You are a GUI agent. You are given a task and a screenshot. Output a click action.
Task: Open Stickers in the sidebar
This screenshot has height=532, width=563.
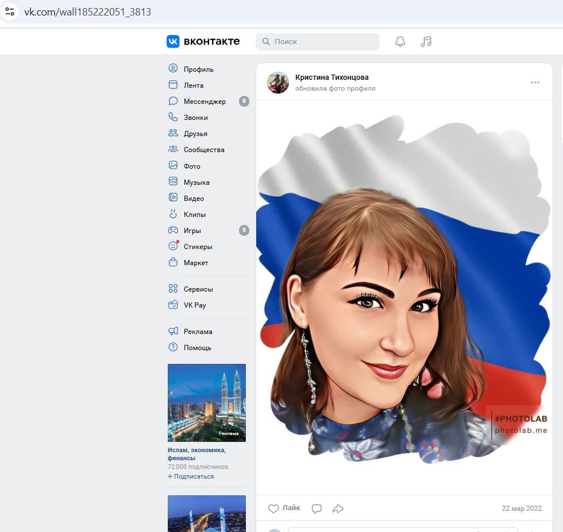point(198,247)
